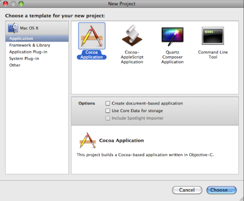This screenshot has height=201, width=244.
Task: Zoom the window with the green button
Action: coord(21,4)
